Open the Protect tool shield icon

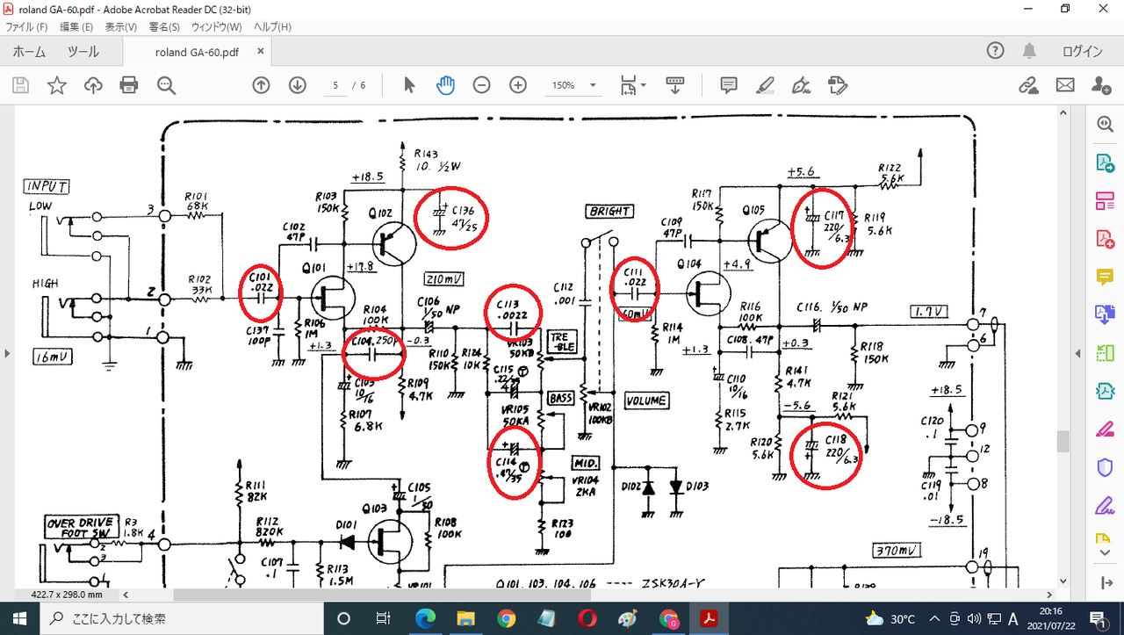click(1105, 466)
